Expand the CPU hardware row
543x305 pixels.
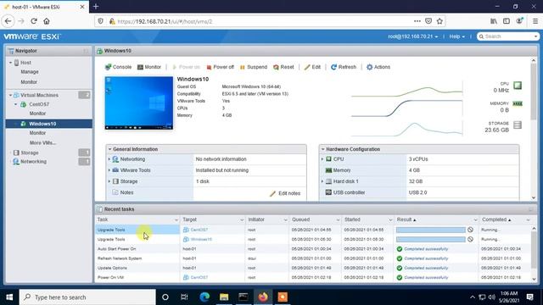point(322,159)
